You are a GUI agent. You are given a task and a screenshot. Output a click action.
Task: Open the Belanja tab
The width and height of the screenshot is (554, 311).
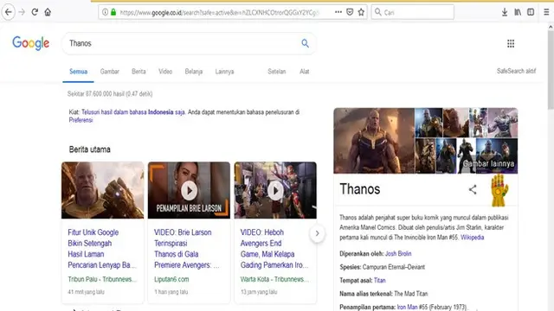point(194,72)
